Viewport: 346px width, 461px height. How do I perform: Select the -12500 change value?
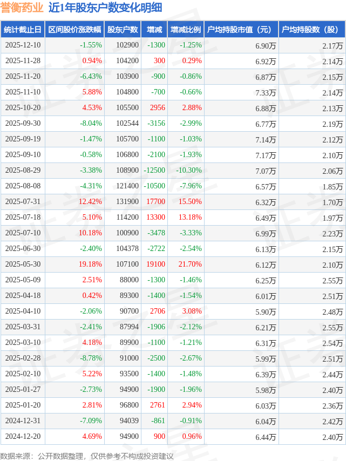click(x=155, y=171)
